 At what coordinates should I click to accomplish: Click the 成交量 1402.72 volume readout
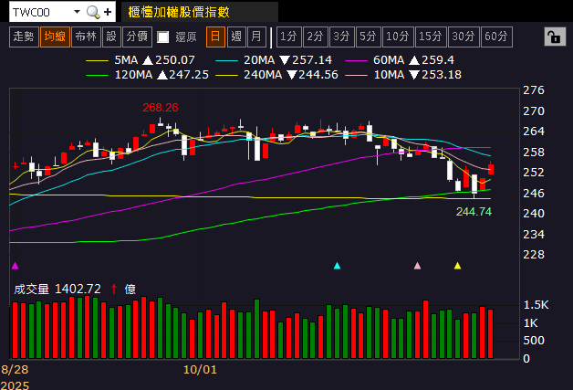[57, 289]
